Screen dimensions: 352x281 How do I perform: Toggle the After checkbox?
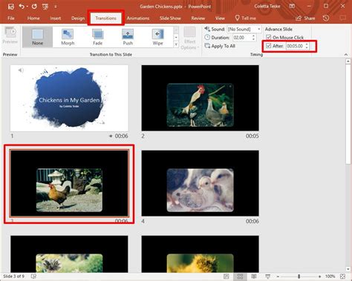(x=268, y=46)
